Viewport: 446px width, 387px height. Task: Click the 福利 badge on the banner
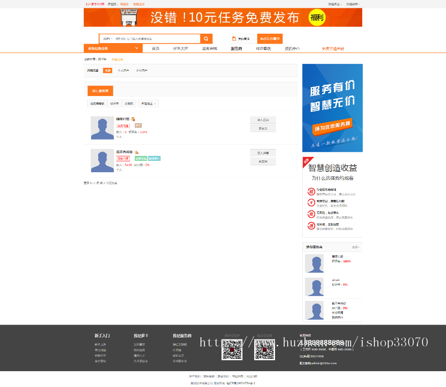(x=316, y=17)
